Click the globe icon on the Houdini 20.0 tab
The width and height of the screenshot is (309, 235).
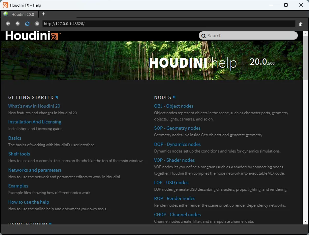[6, 14]
